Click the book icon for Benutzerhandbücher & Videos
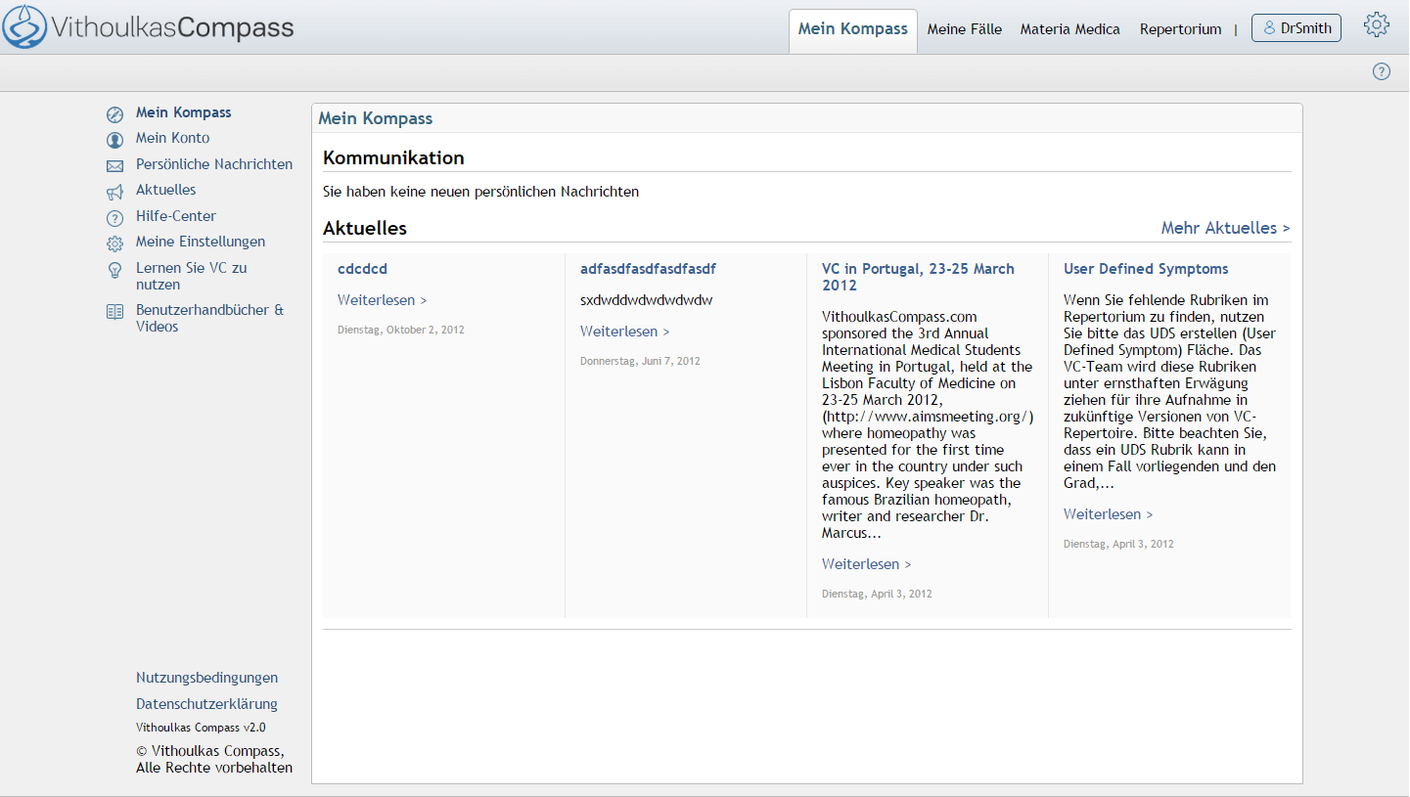This screenshot has width=1410, height=797. pyautogui.click(x=114, y=312)
